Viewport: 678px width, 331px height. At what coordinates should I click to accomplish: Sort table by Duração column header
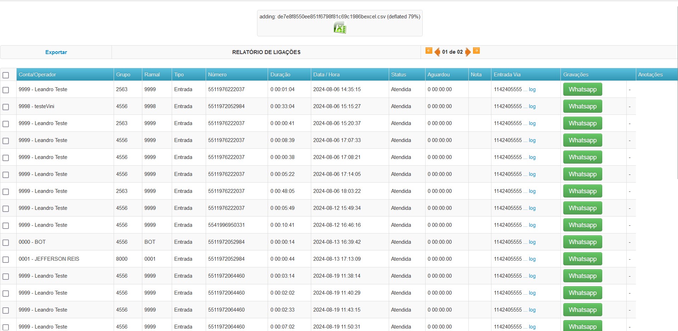pos(280,75)
